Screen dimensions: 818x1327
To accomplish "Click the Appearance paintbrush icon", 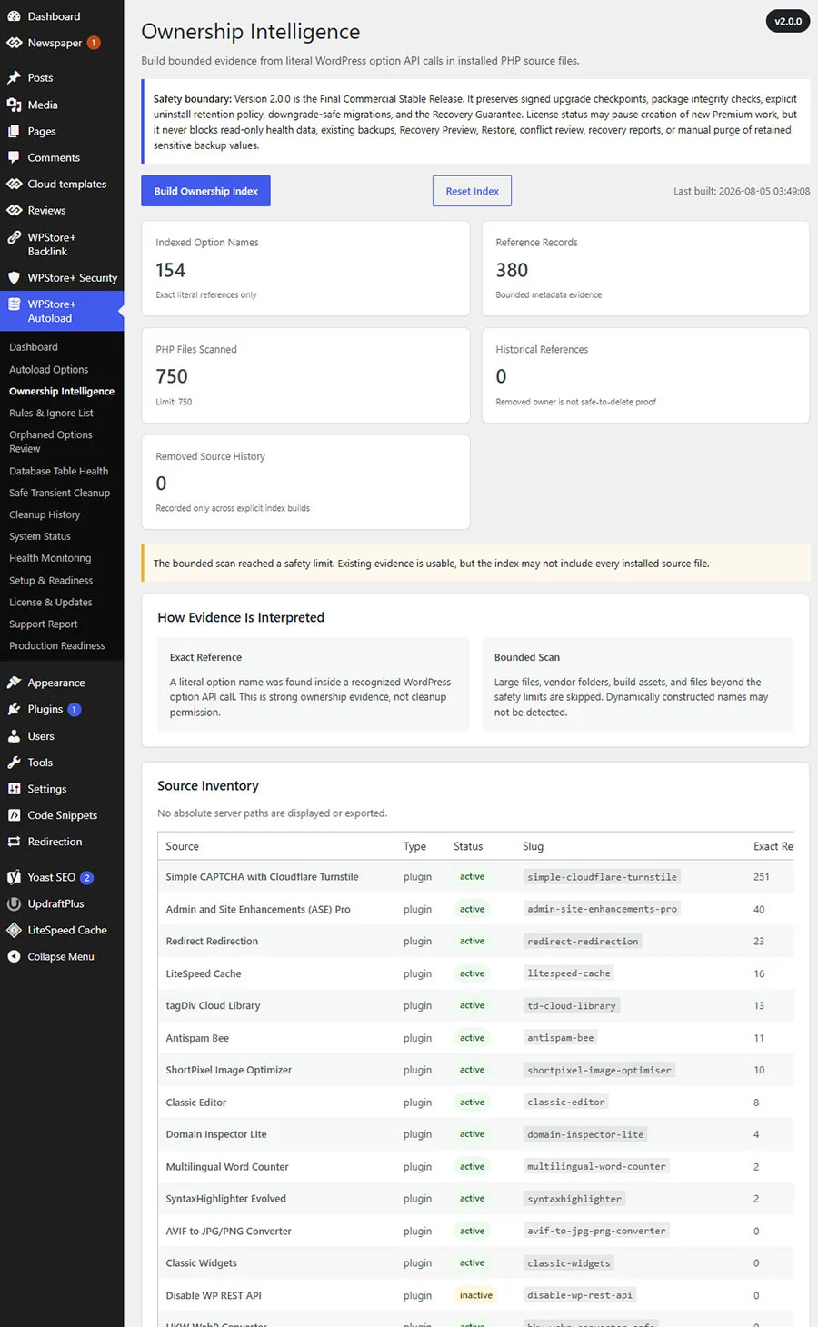I will [14, 683].
